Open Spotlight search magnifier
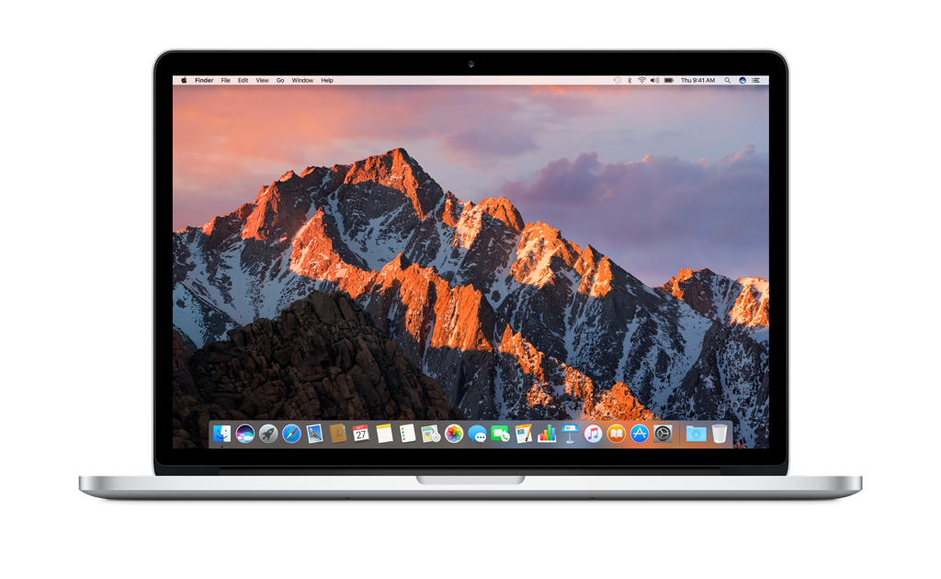 [728, 80]
